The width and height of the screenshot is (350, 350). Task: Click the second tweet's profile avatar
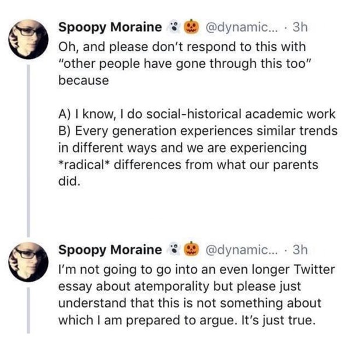[x=27, y=257]
